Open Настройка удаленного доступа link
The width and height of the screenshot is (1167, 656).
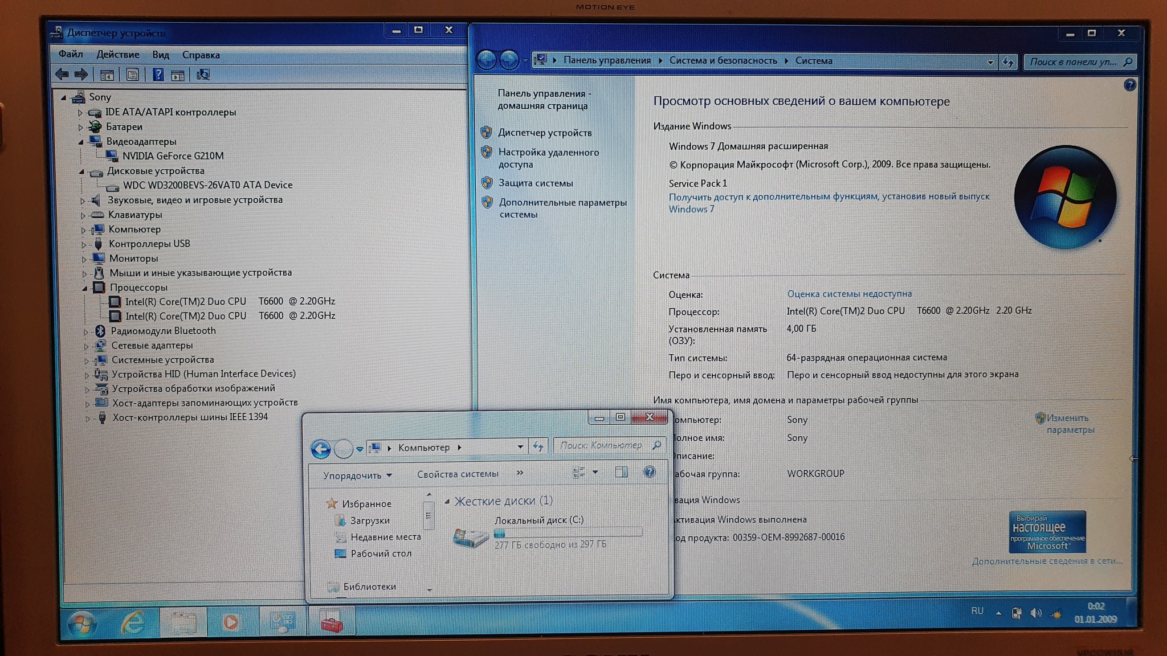(548, 158)
